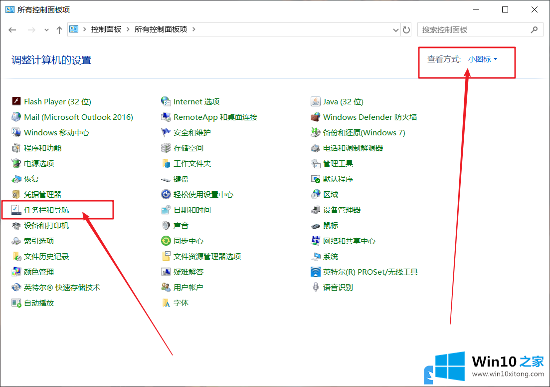Viewport: 550px width, 387px height.
Task: Open the 存储空间 icon
Action: tap(166, 148)
